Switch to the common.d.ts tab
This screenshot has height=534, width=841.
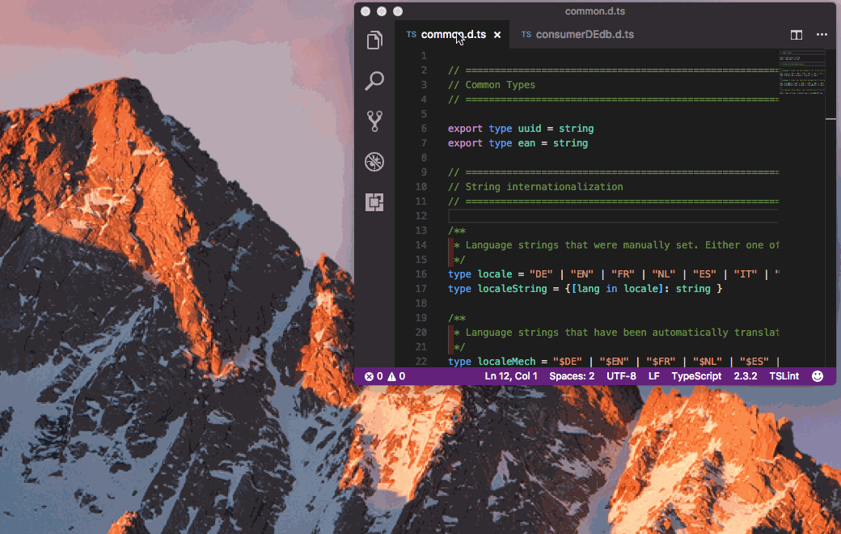[453, 34]
